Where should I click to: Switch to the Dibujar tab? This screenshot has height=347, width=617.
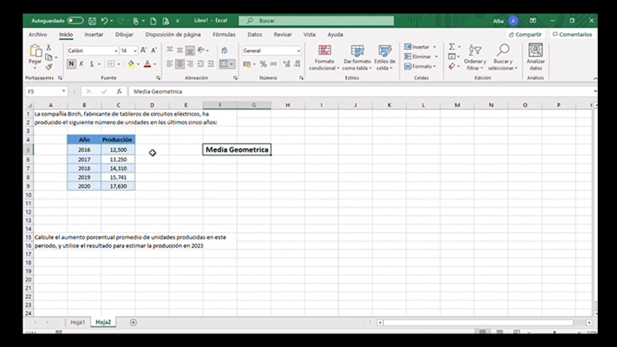coord(124,35)
